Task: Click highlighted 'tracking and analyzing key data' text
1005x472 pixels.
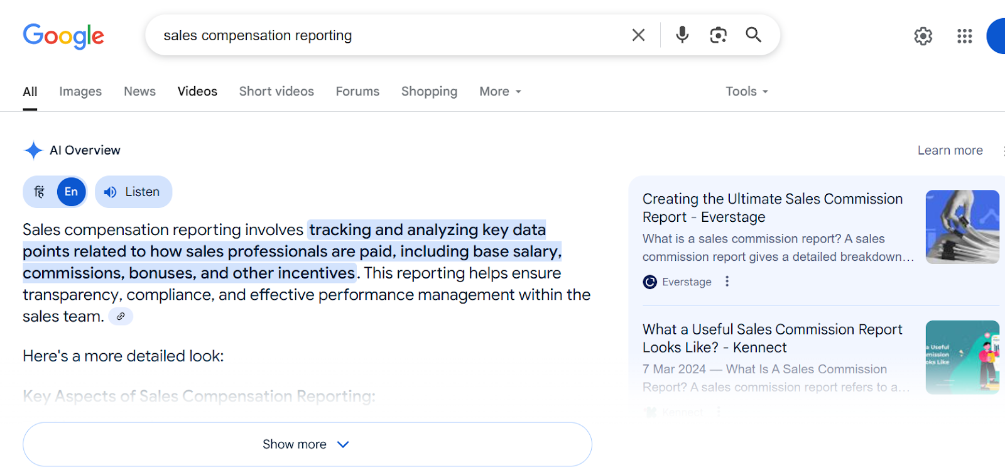Action: (427, 230)
